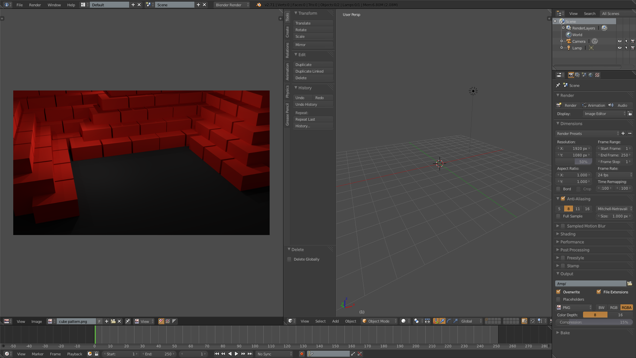Viewport: 636px width, 358px height.
Task: Open the Render Layers properties icon
Action: point(577,75)
